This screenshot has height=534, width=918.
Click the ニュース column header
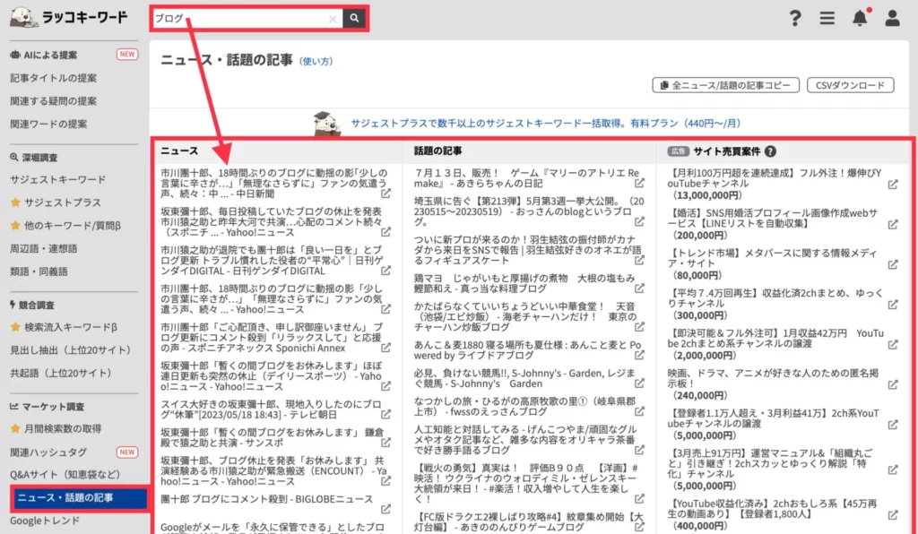(x=179, y=151)
